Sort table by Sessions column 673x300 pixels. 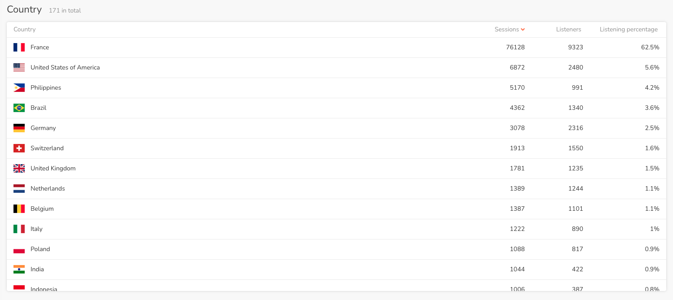[507, 29]
